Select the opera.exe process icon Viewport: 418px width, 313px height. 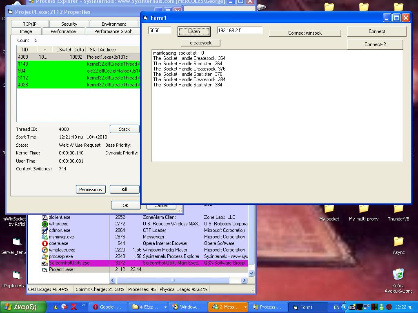45,243
